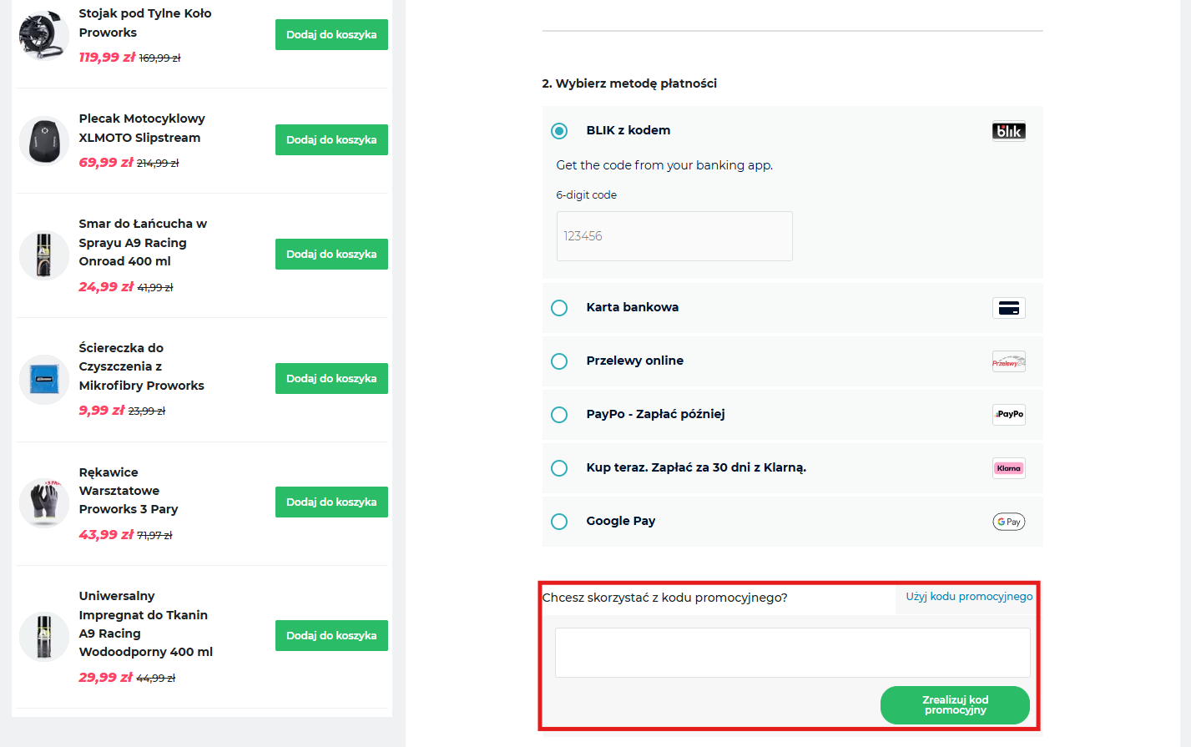Add Plecak Motocyklowy XLMOTO to cart
Viewport: 1191px width, 747px height.
click(331, 140)
